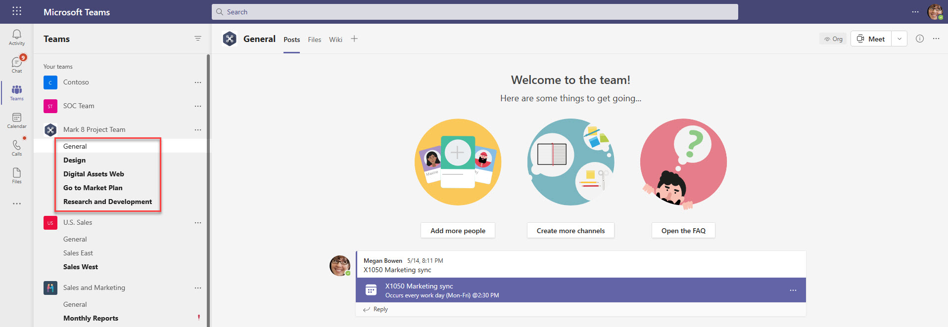Open more channel options ellipsis at top right
948x327 pixels.
tap(936, 39)
